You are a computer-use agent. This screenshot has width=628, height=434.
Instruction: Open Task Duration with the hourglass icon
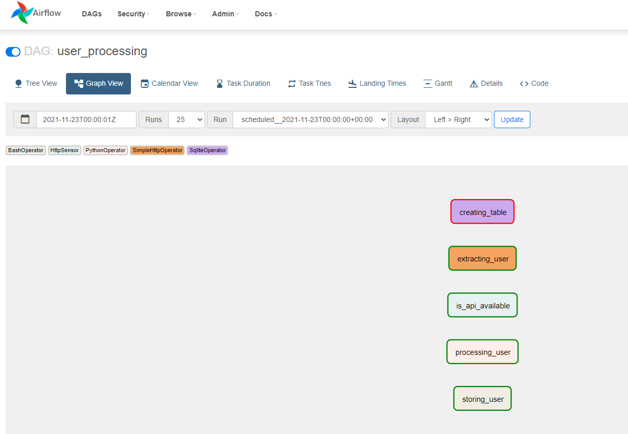[219, 83]
